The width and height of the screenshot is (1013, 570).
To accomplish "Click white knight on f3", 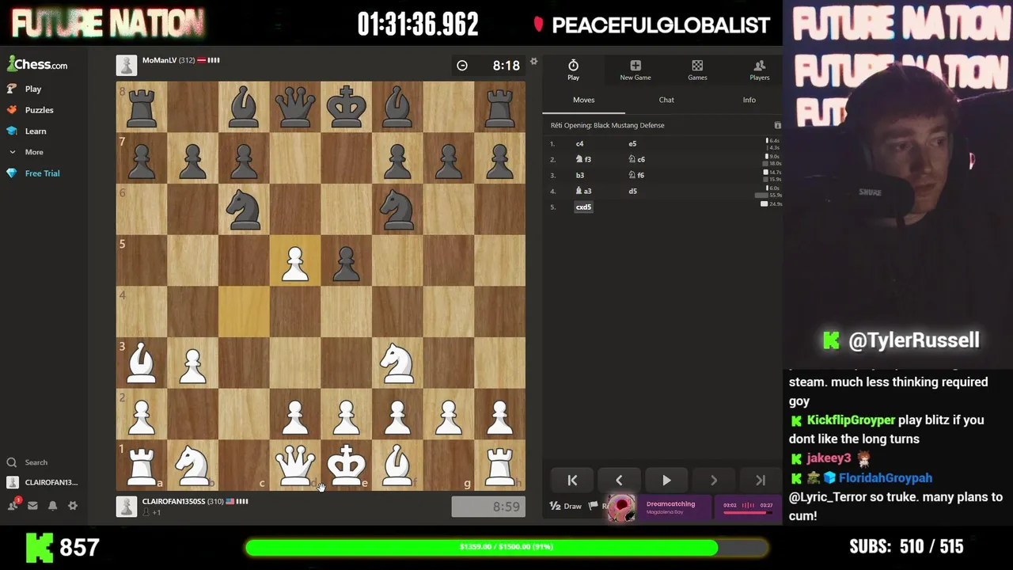I will click(397, 363).
